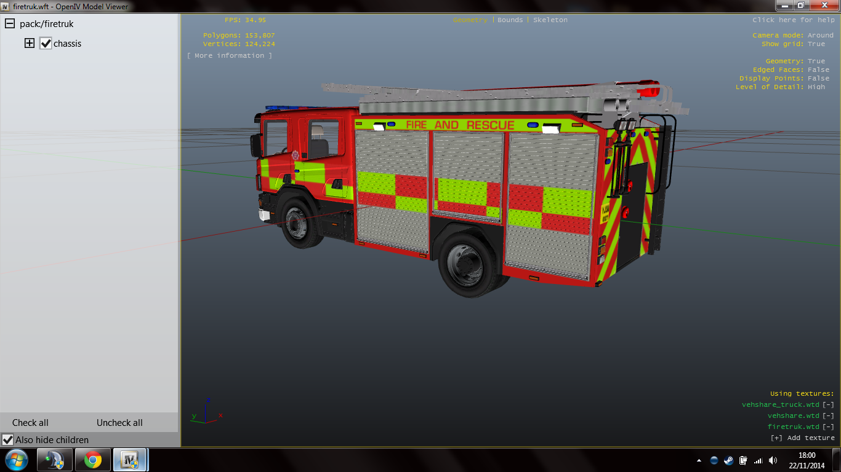
Task: Click the volume speaker tray icon
Action: [773, 460]
